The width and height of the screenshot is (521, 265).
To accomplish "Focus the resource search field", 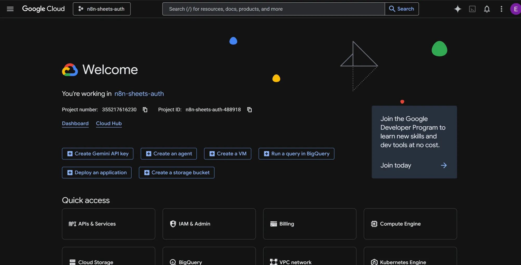I will pos(274,9).
